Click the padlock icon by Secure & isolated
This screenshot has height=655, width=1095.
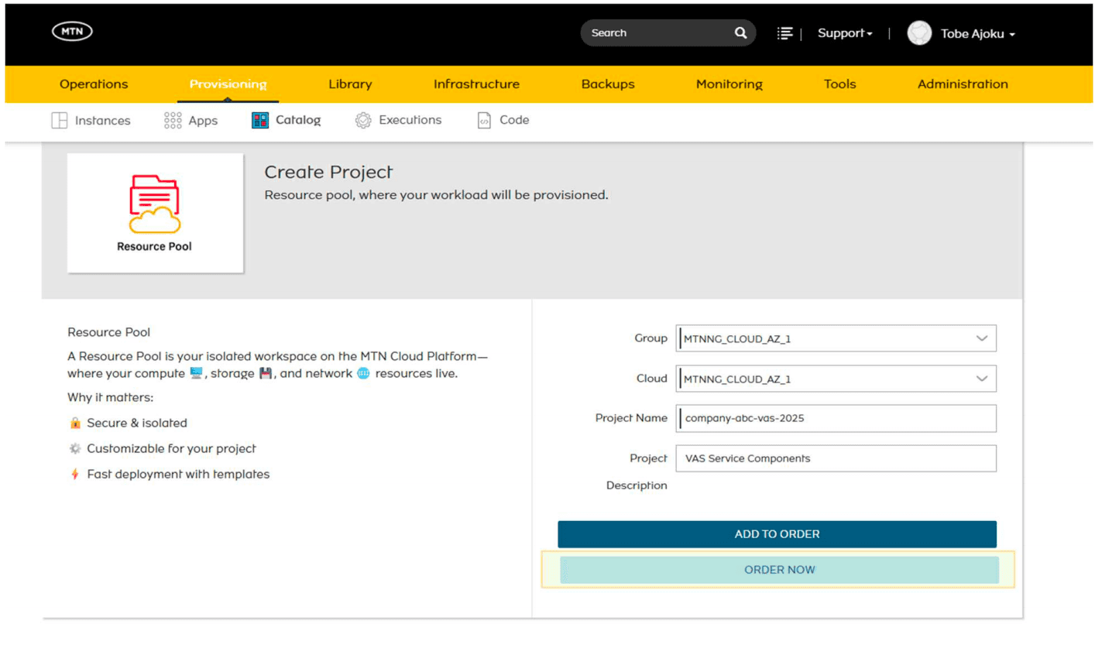click(x=75, y=423)
